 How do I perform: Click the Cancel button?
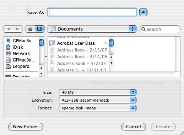pos(134,126)
